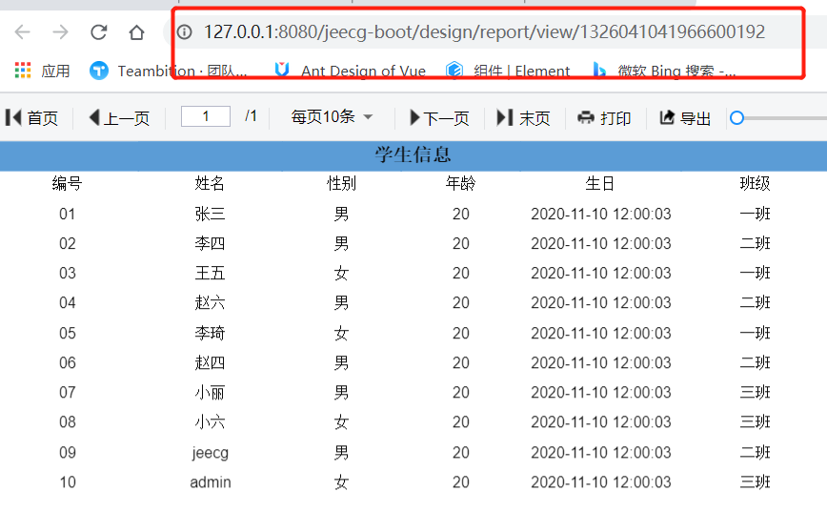Viewport: 827px width, 512px height.
Task: Jump to last page with 末页
Action: pyautogui.click(x=523, y=117)
